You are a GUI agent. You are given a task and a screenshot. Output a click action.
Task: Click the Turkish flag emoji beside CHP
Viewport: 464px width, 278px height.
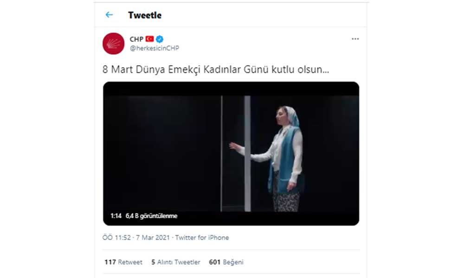(149, 39)
